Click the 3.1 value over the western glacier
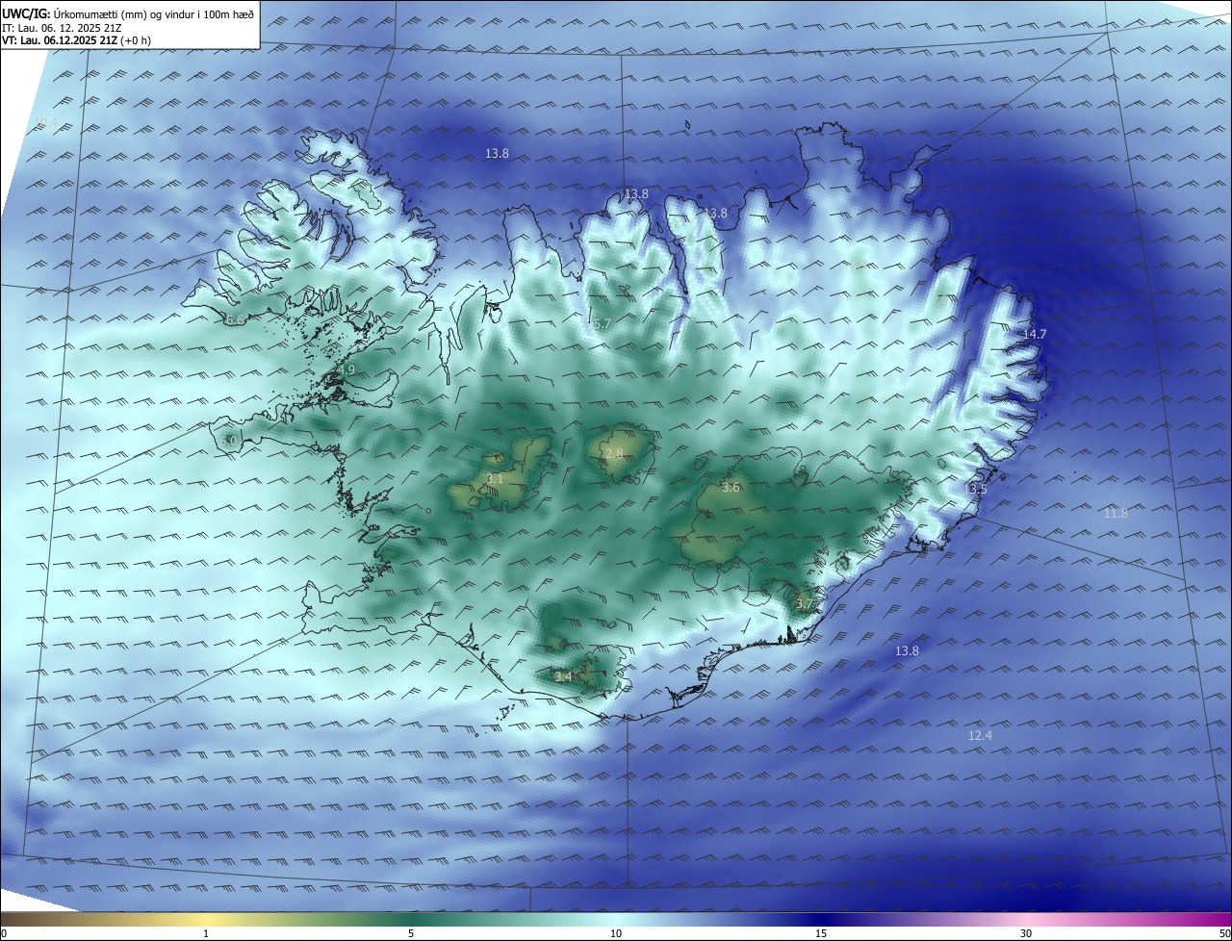 coord(495,478)
